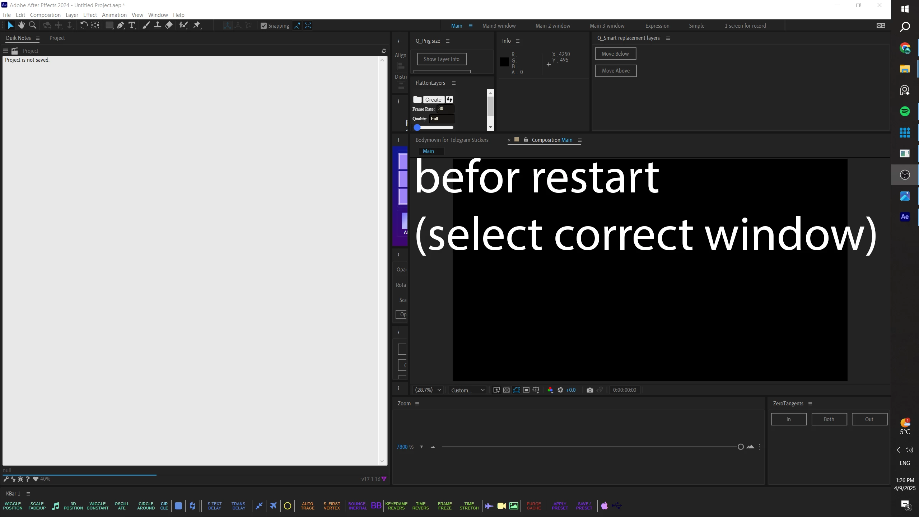Viewport: 919px width, 517px height.
Task: Open the Animation menu
Action: point(114,15)
